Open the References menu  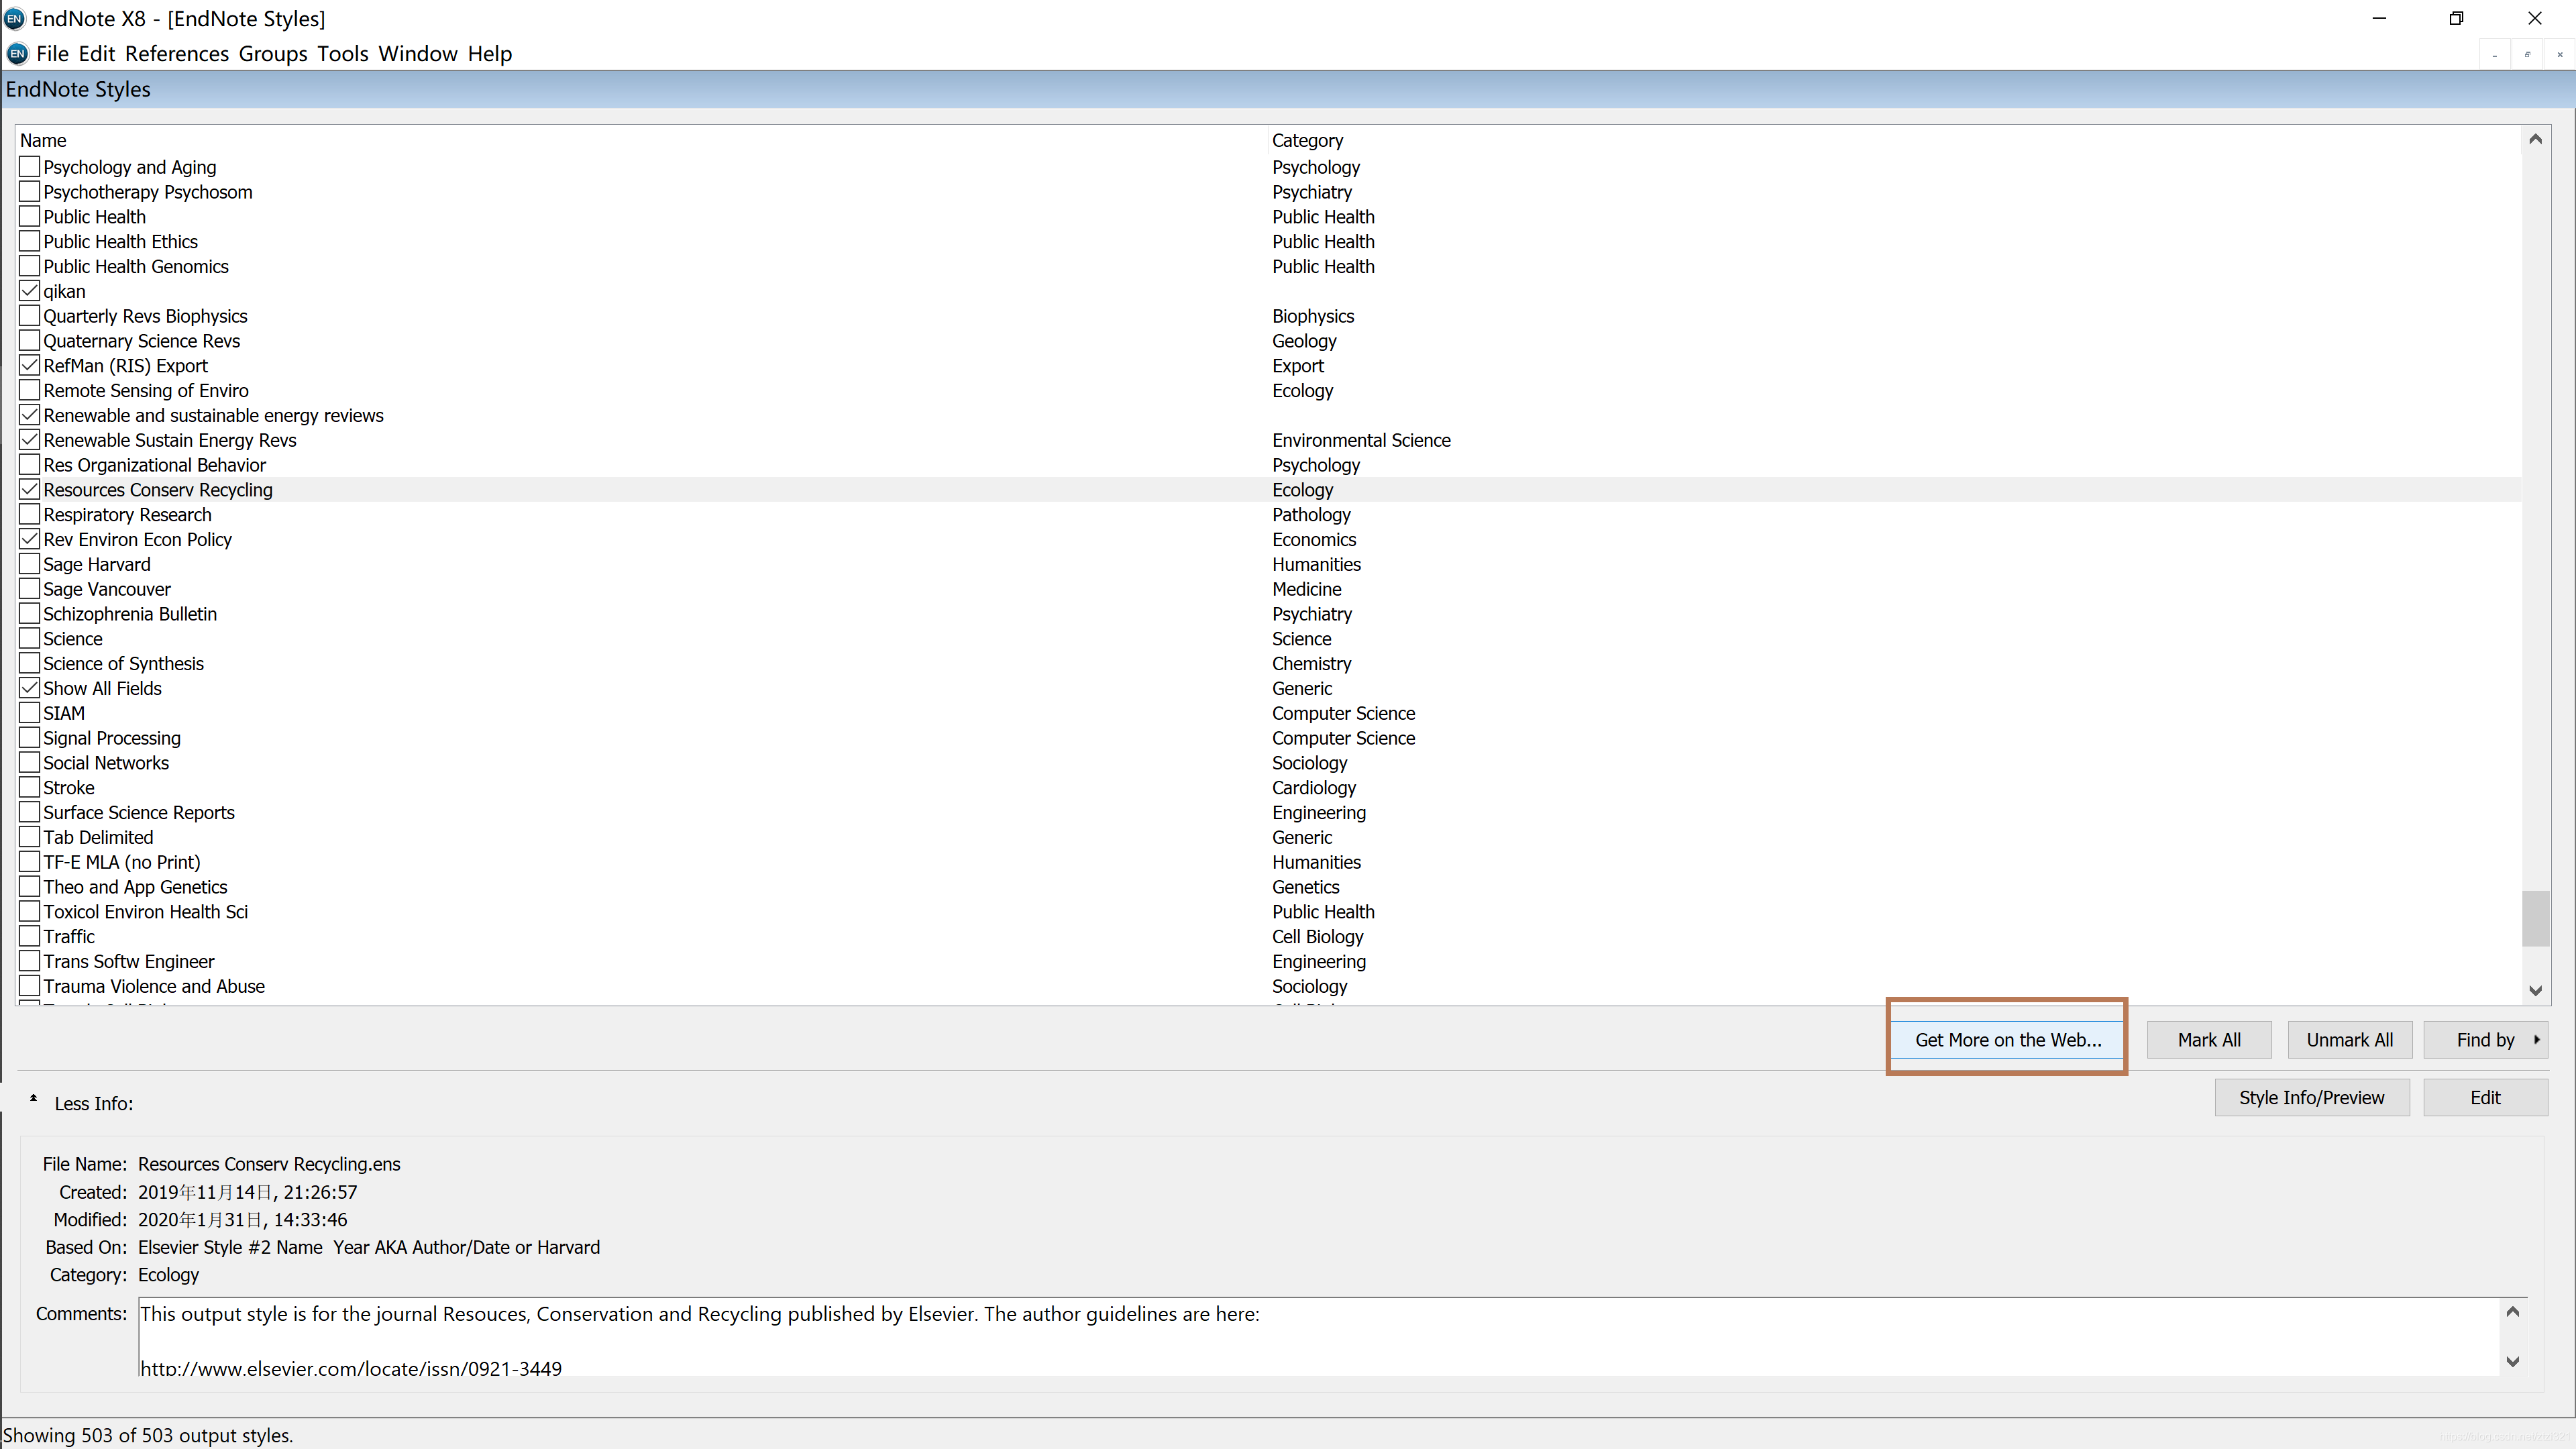click(176, 54)
